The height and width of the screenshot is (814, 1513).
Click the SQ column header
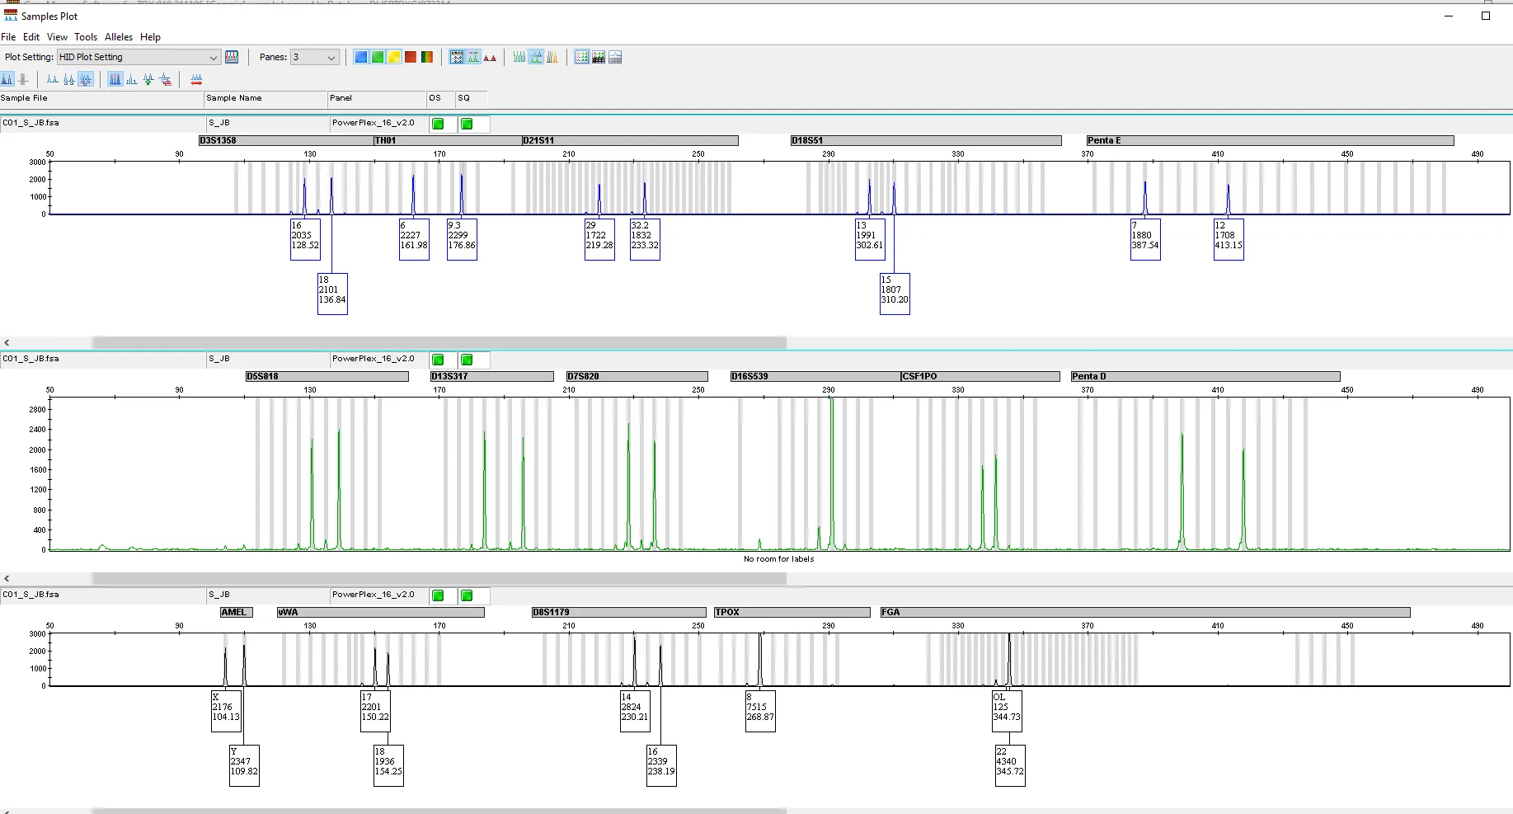pyautogui.click(x=471, y=98)
